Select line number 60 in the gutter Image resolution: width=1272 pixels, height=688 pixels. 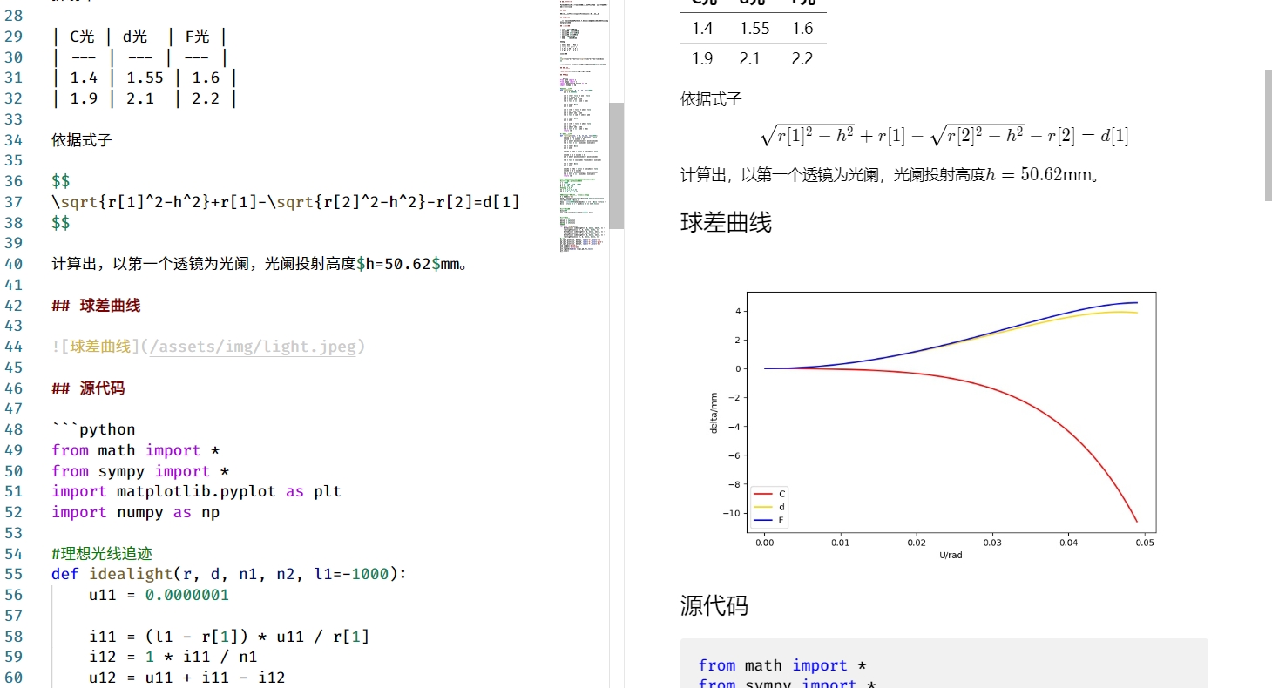[x=14, y=678]
